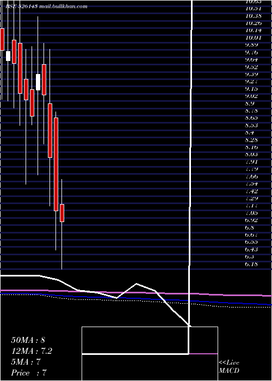Screen dimensions: 272x381
Task: Click the 50MA : 8 readout
Action: click(28, 340)
